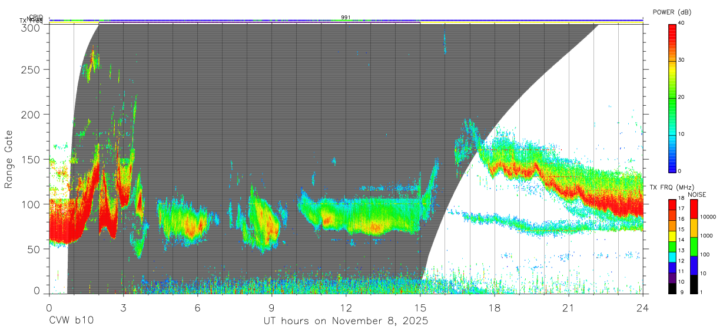Pick the red 17-18 MHz frequency swatch
This screenshot has width=723, height=333.
pos(672,205)
